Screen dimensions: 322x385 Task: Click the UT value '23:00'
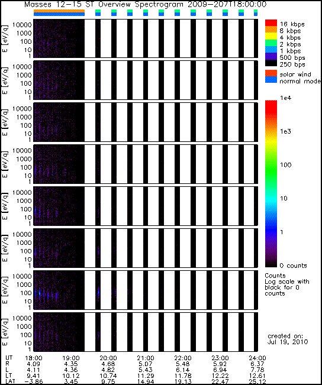point(220,358)
